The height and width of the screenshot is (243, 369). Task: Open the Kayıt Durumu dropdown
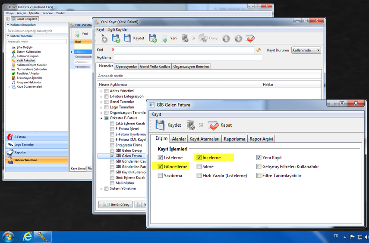click(x=306, y=50)
